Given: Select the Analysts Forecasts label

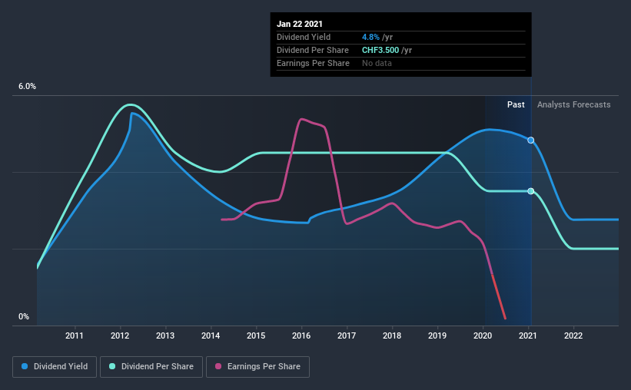Looking at the screenshot, I should click(x=574, y=104).
